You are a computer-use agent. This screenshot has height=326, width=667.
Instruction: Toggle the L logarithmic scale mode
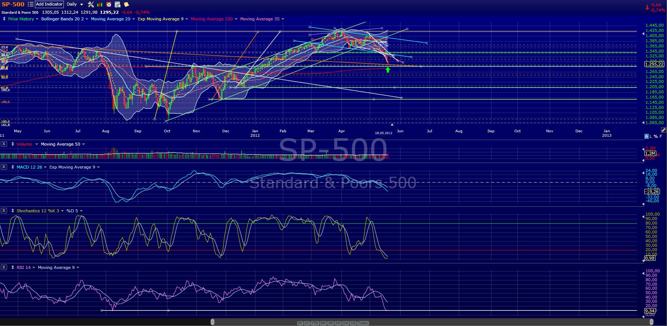(x=651, y=136)
